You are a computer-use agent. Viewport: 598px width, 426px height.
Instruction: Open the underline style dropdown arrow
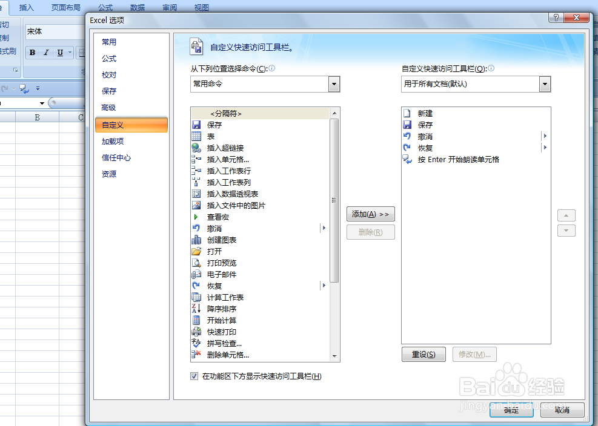(70, 53)
